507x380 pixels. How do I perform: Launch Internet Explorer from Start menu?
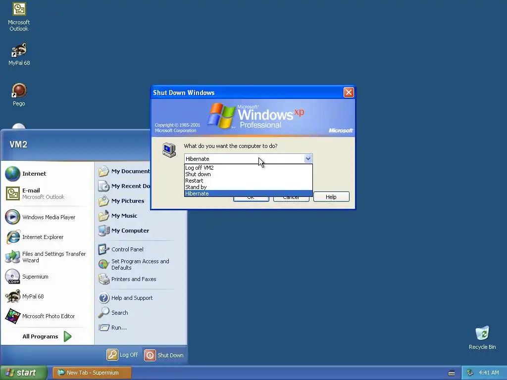tap(35, 237)
